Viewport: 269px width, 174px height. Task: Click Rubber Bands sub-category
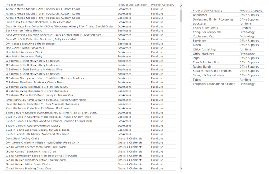pyautogui.click(x=202, y=67)
